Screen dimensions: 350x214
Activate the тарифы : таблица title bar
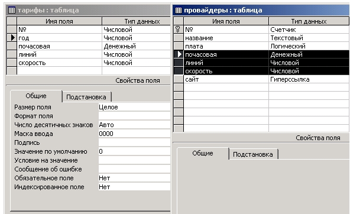tap(88, 10)
